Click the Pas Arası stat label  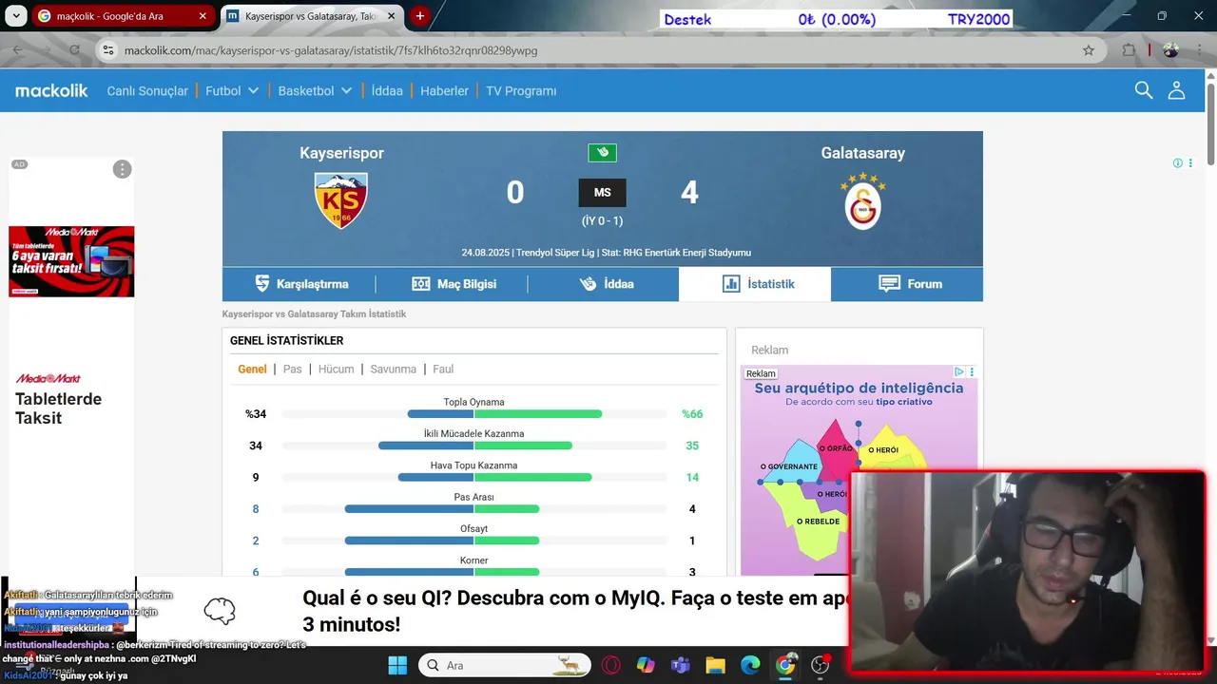(473, 497)
